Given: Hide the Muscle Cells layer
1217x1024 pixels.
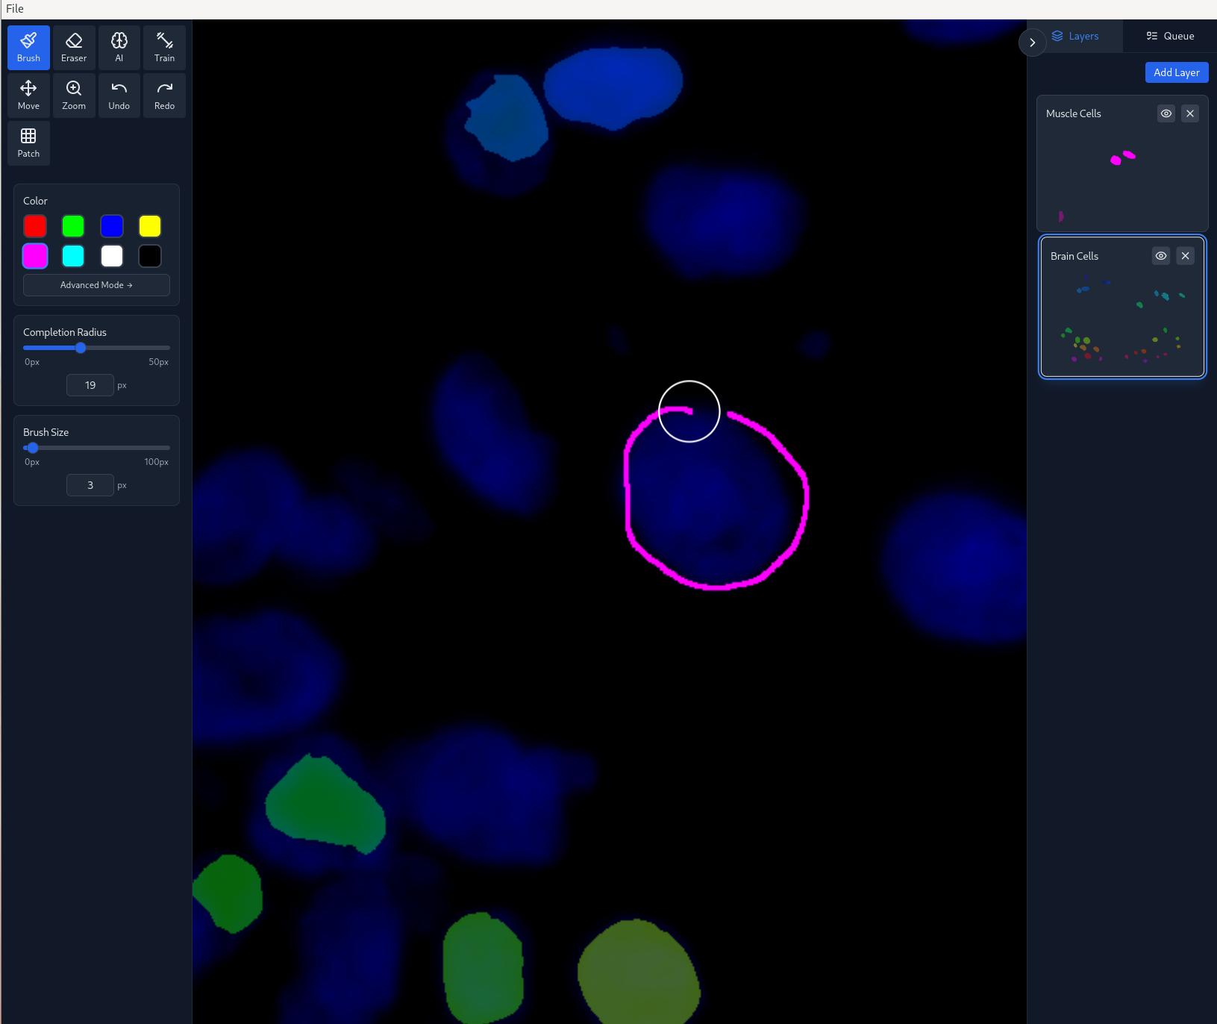Looking at the screenshot, I should [x=1166, y=113].
